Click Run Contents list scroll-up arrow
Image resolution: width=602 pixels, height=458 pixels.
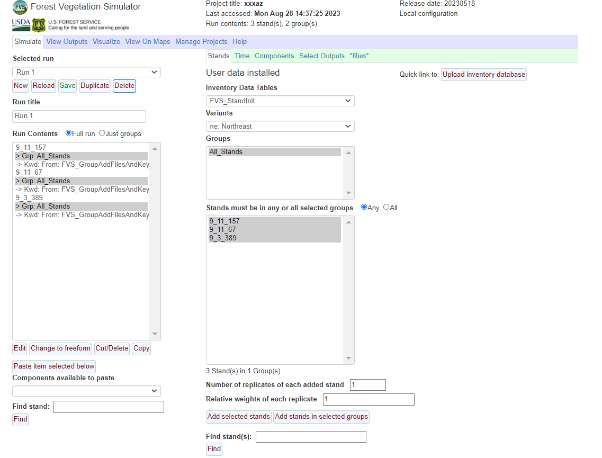point(155,149)
